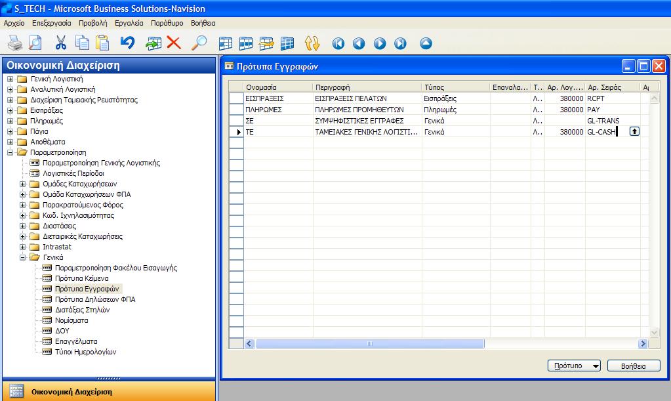Click the Copy icon in toolbar
Viewport: 671px width, 401px height.
point(82,43)
